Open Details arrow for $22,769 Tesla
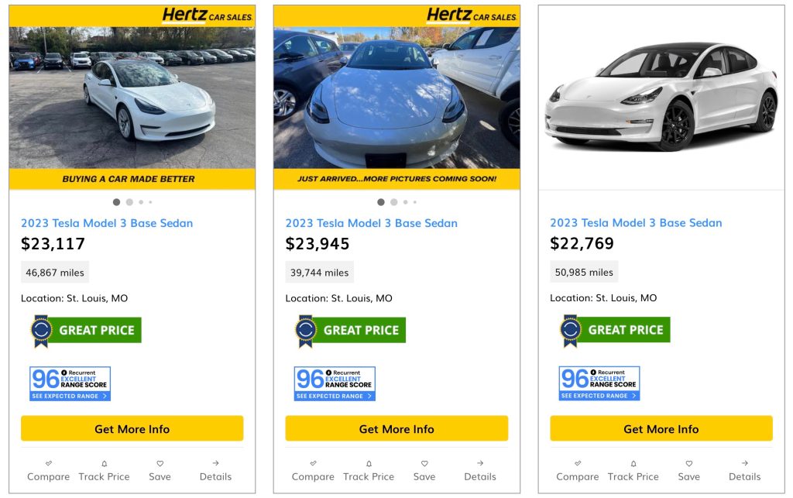 point(745,463)
